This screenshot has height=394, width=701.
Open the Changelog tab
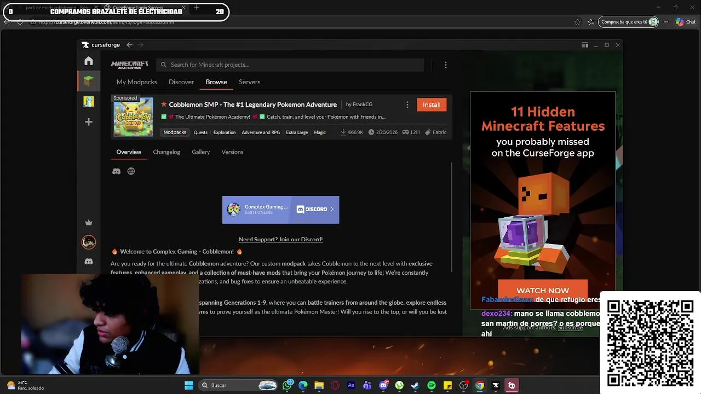coord(166,152)
